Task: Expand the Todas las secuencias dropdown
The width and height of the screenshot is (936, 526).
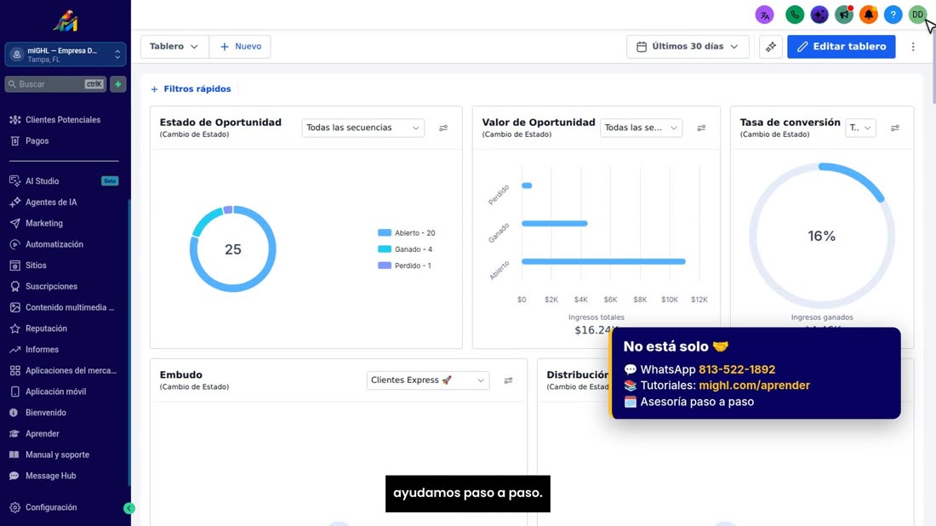Action: coord(363,128)
